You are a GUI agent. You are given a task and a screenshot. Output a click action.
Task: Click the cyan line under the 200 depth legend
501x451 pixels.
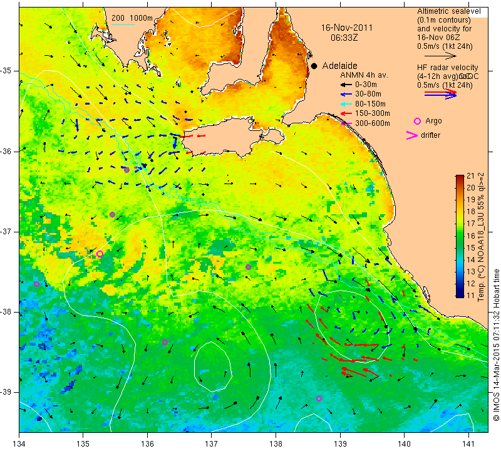coord(123,24)
